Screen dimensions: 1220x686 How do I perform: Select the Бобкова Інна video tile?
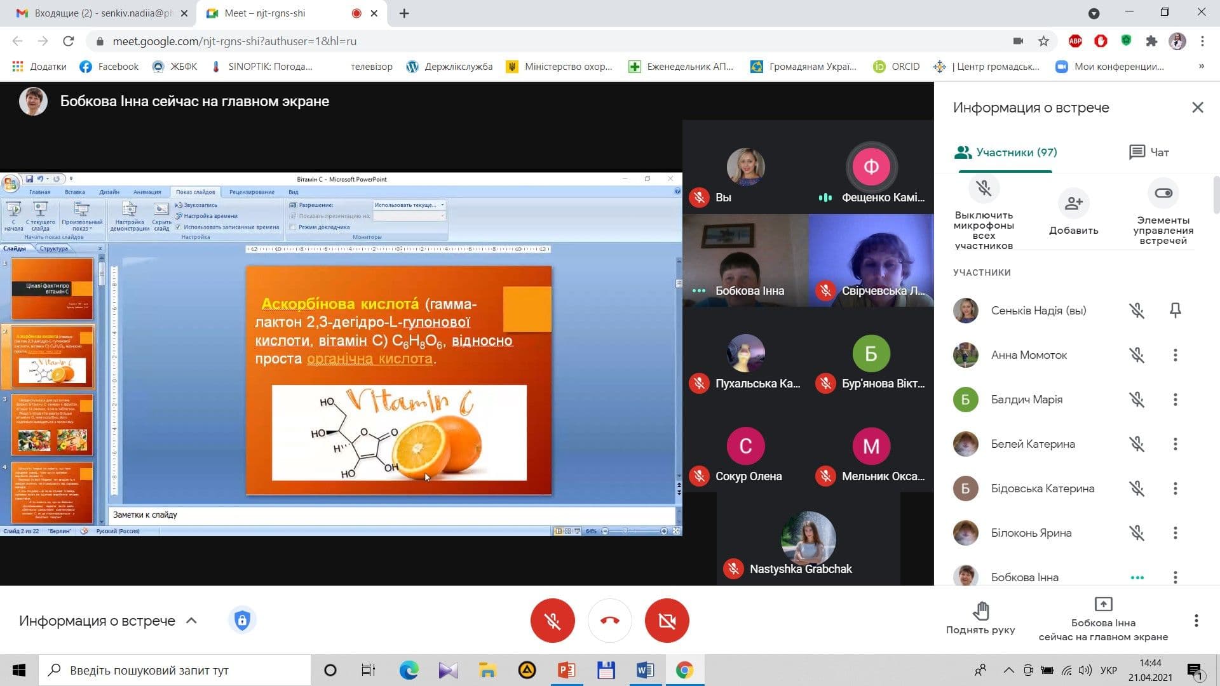coord(745,260)
